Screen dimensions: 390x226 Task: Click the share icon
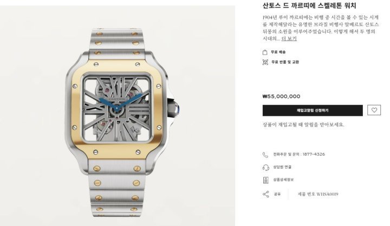pos(266,194)
